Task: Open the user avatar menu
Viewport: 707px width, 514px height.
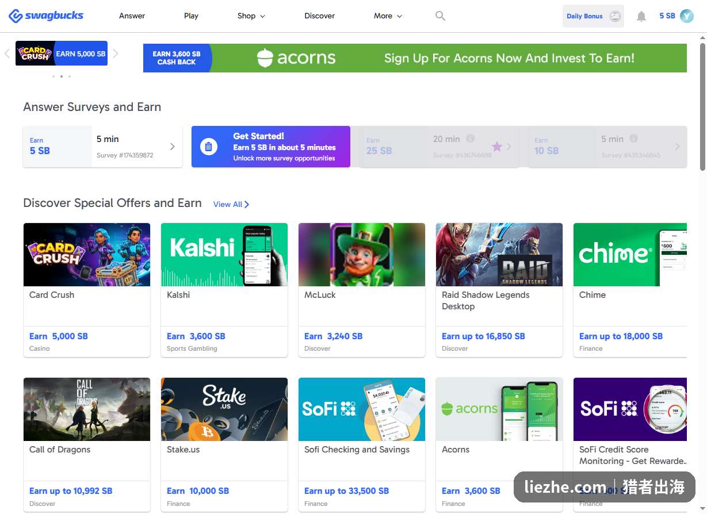Action: tap(687, 16)
